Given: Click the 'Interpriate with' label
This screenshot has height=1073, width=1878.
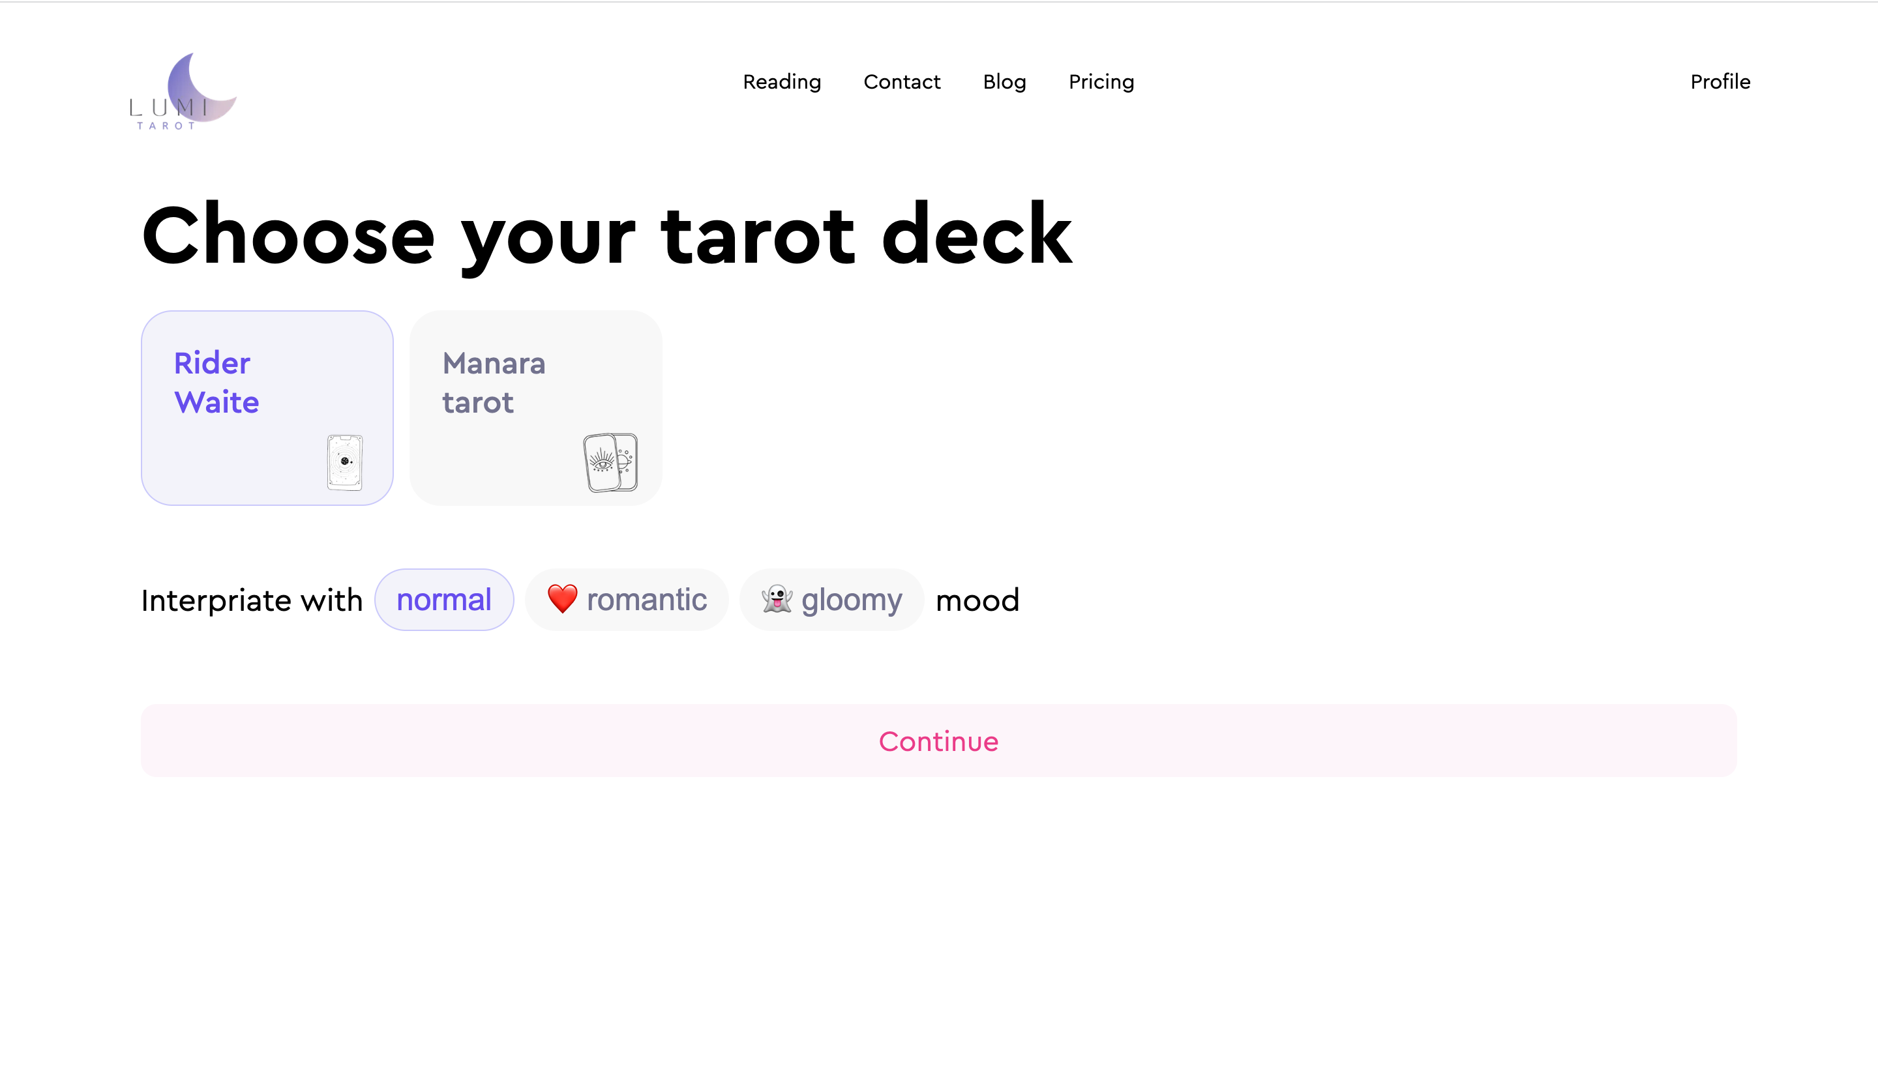Looking at the screenshot, I should (x=252, y=600).
